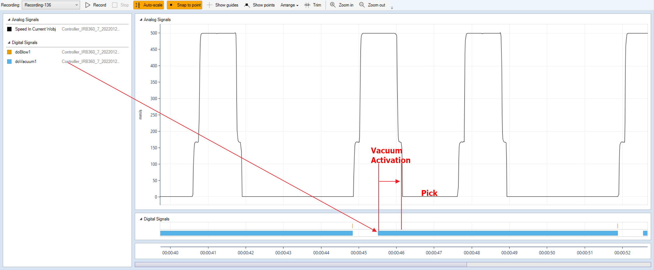This screenshot has width=654, height=270.
Task: Click the controller name beside doBlow1
Action: pyautogui.click(x=90, y=52)
